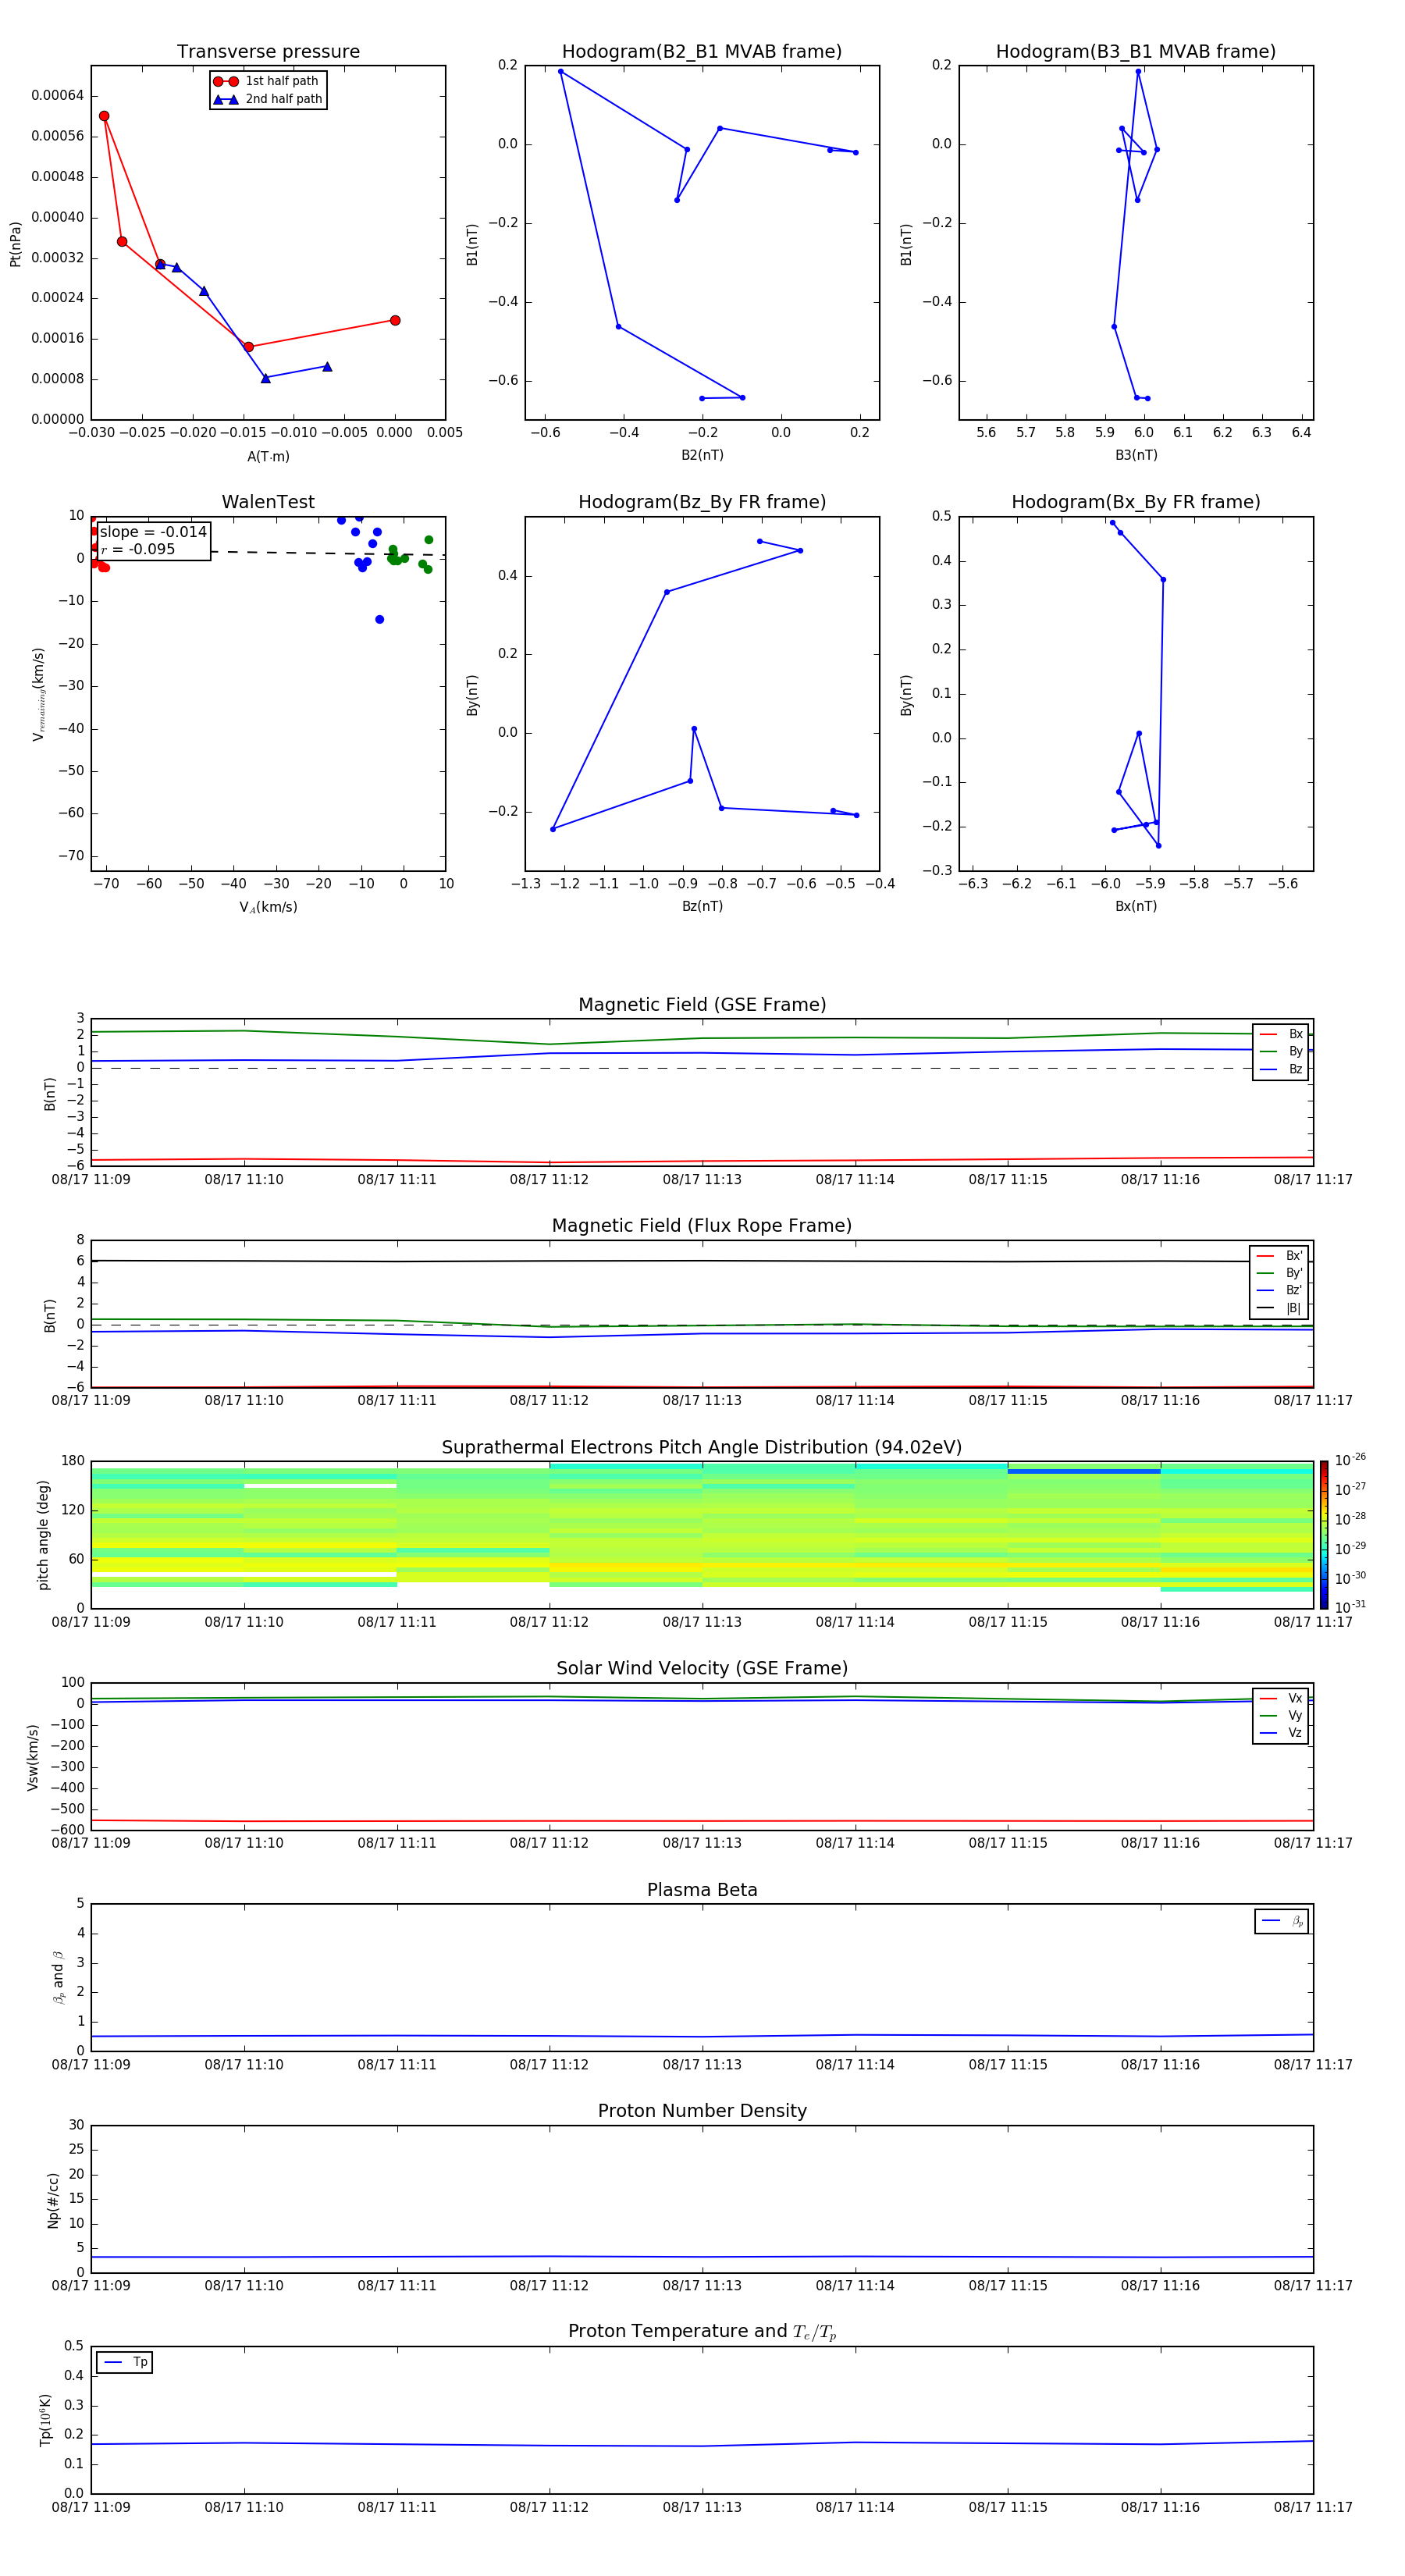Click the 'Hodogram(Bx_By FR frame)' title
This screenshot has height=2576, width=1405.
click(x=1136, y=502)
